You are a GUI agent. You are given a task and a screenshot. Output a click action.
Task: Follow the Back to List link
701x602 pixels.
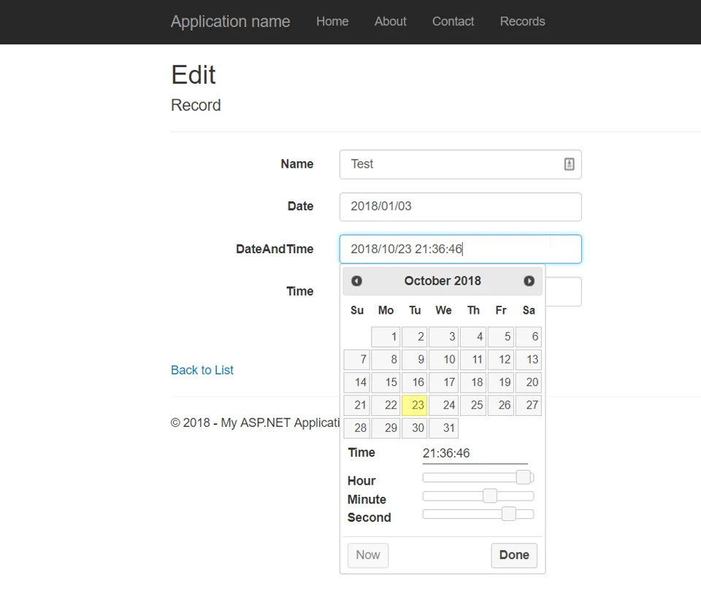[x=202, y=370]
